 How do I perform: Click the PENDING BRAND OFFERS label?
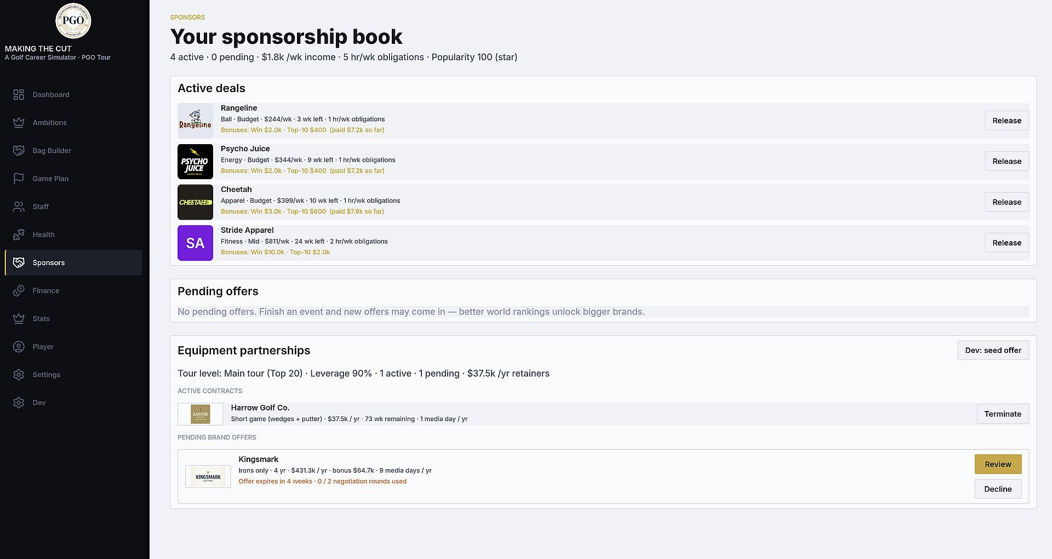click(217, 437)
